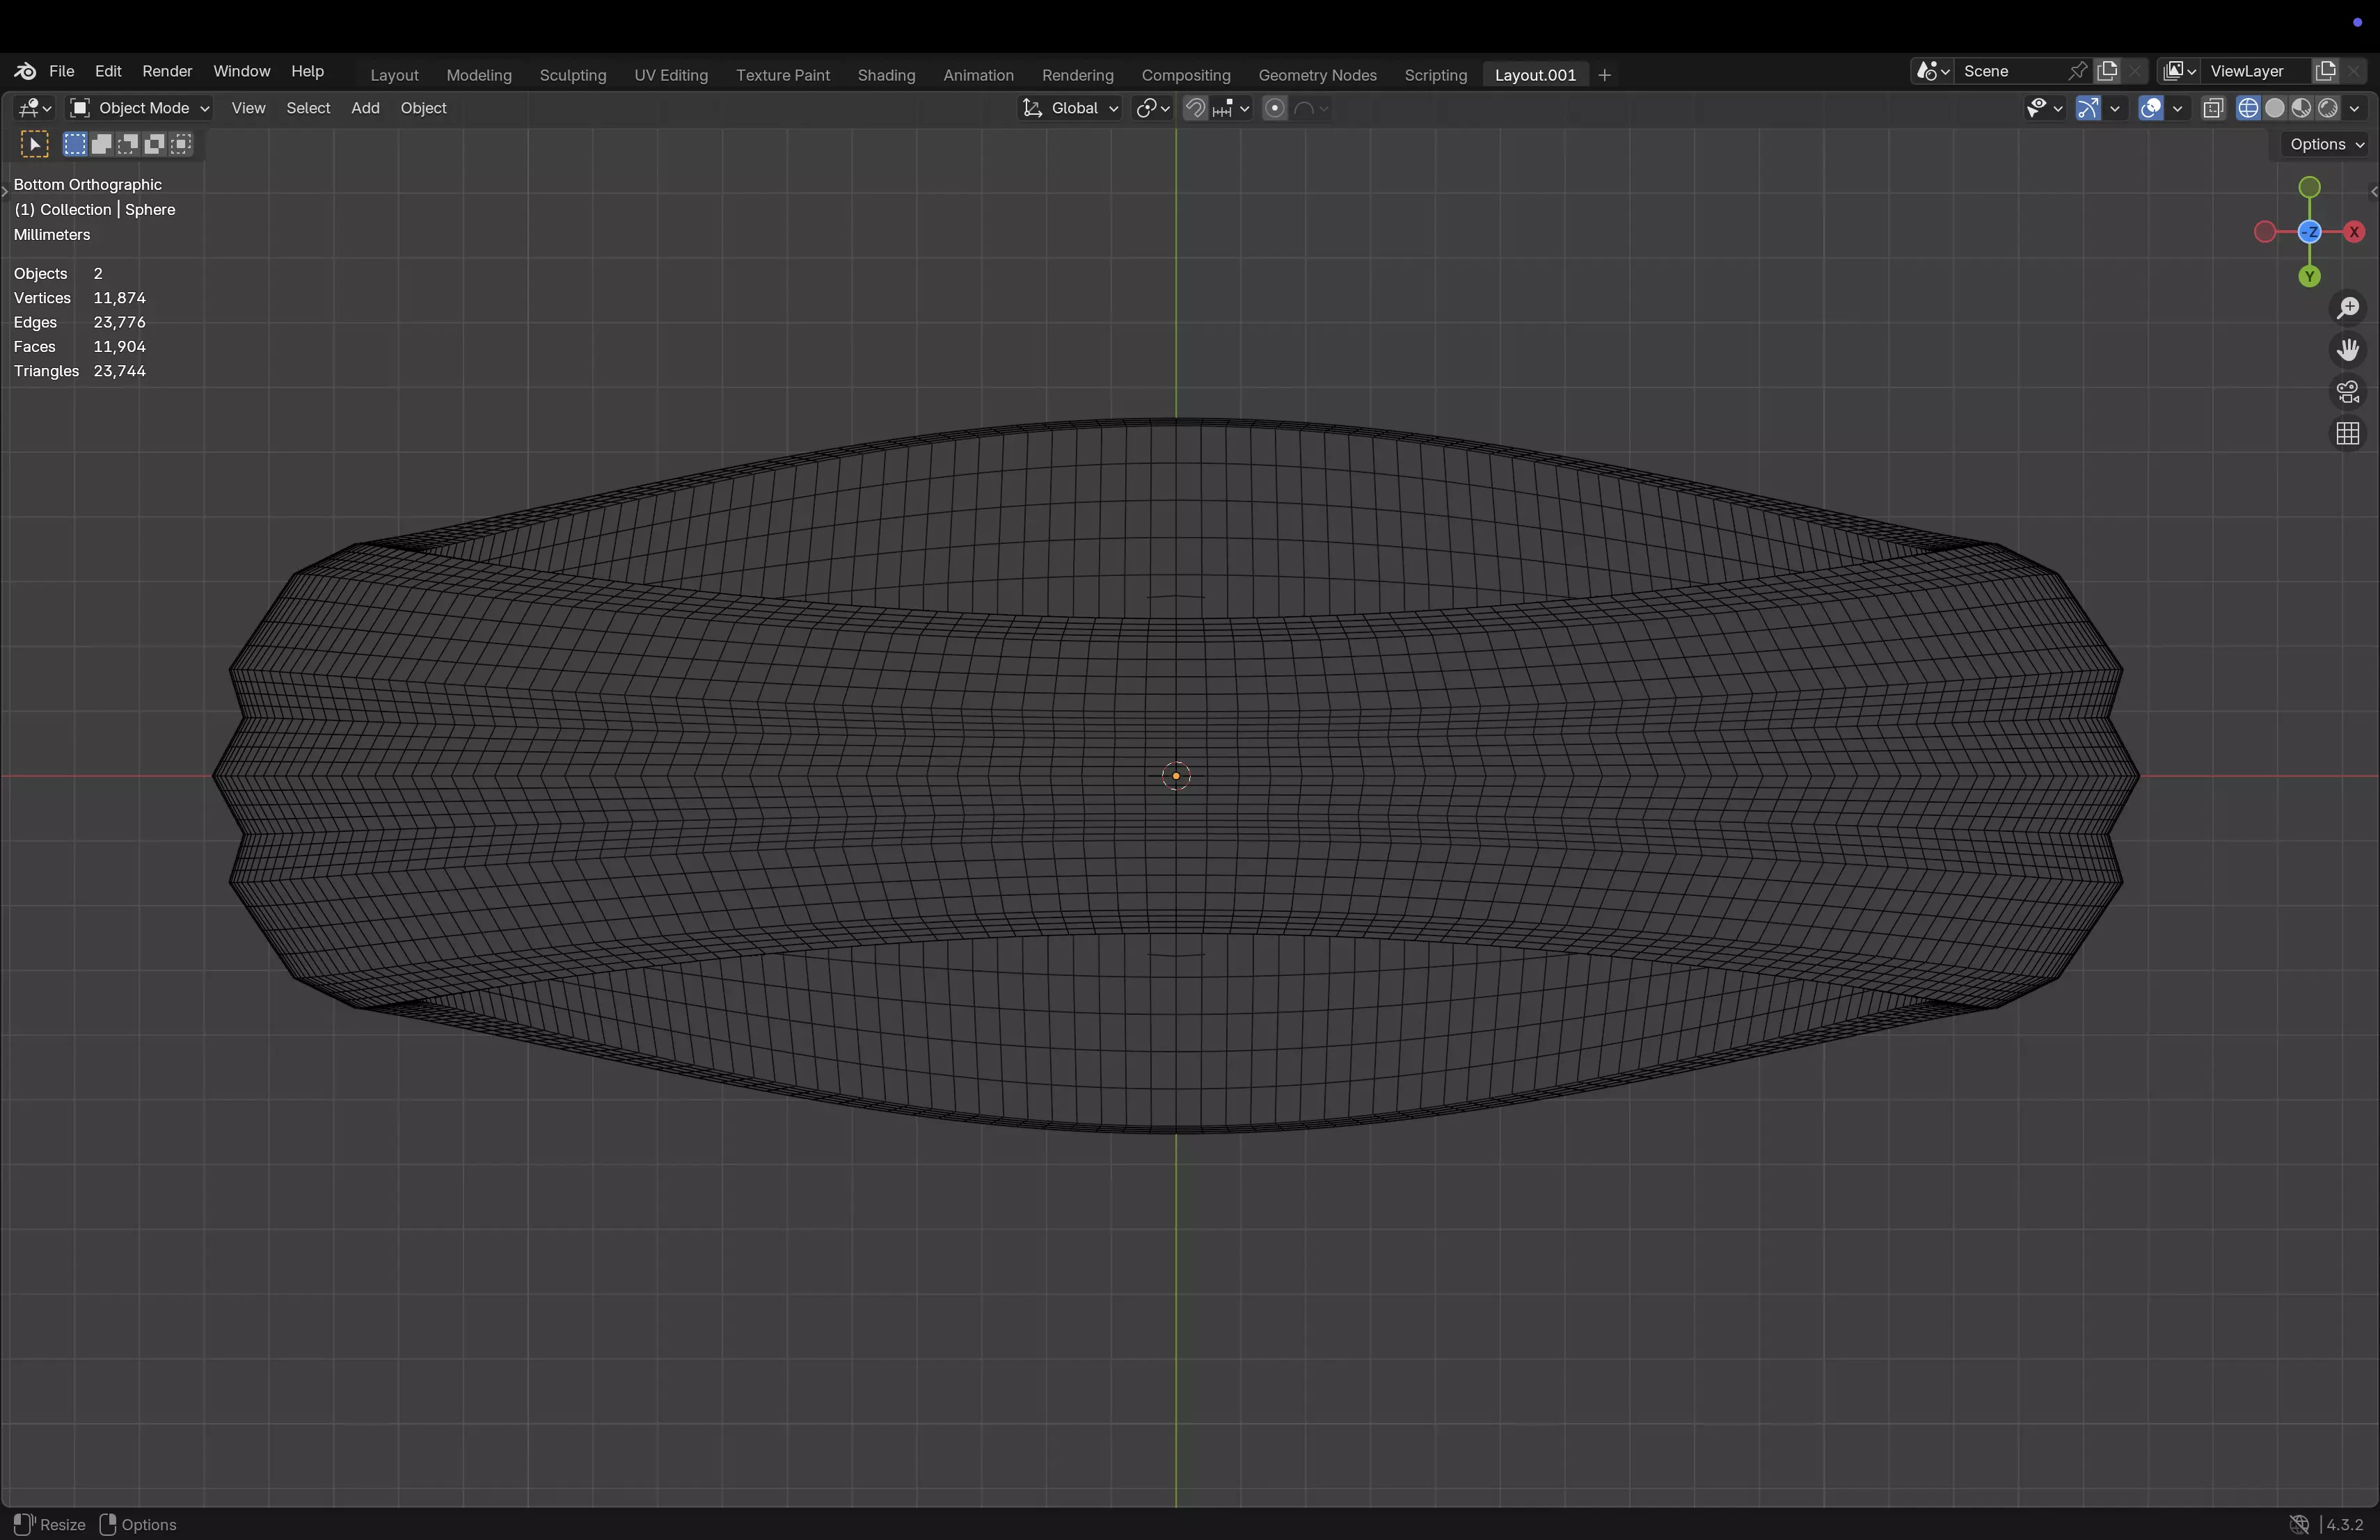Toggle the camera view icon
The width and height of the screenshot is (2380, 1540).
(x=2347, y=392)
